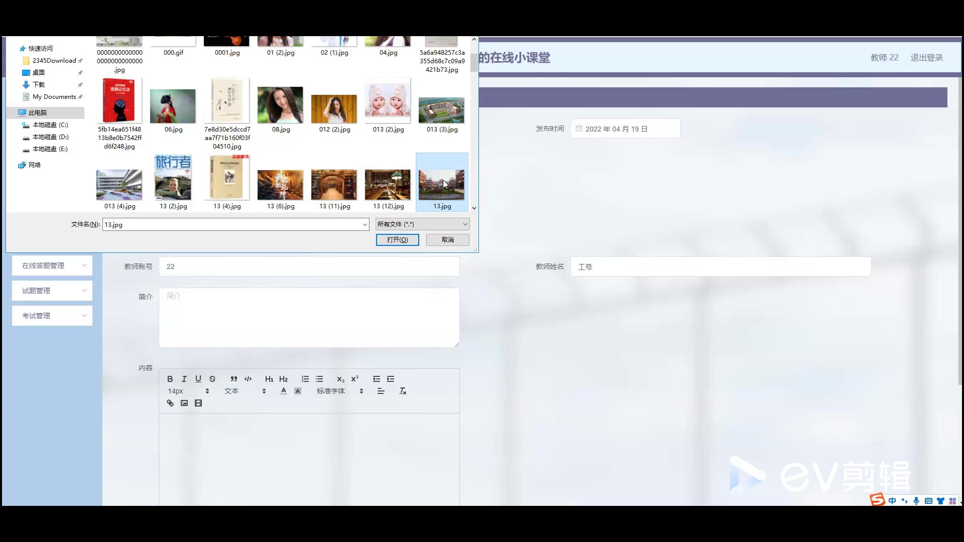This screenshot has height=542, width=964.
Task: Open the 所有文件 file type filter
Action: (422, 224)
